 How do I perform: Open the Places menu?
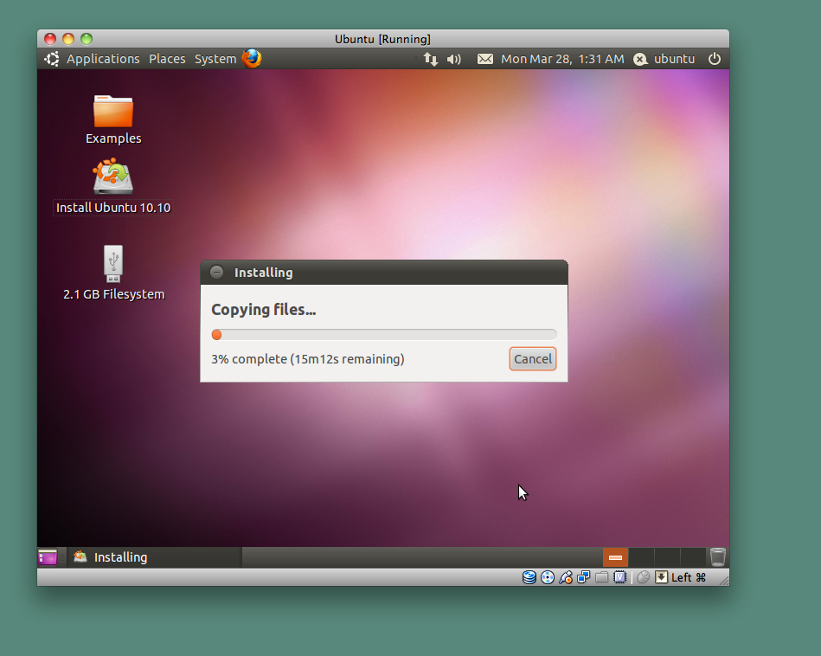point(167,59)
